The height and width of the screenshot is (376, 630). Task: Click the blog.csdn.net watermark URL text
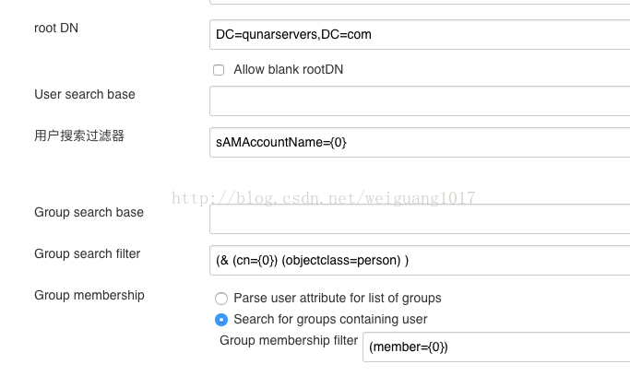pyautogui.click(x=324, y=198)
